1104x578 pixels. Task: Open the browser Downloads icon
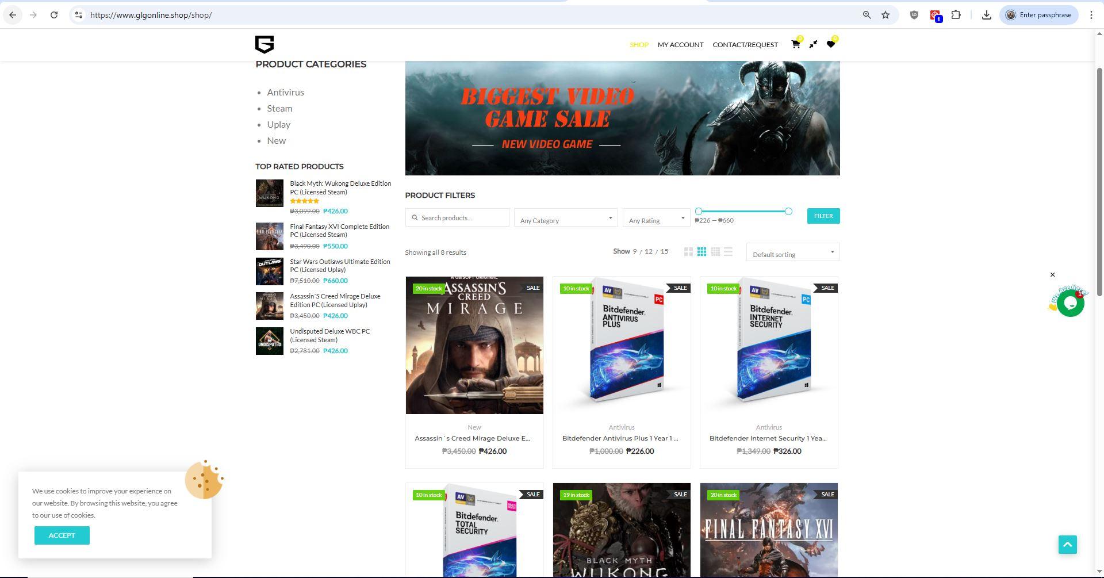(x=986, y=15)
